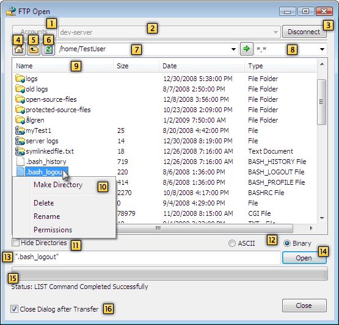Viewport: 339px width, 325px height.
Task: Click the size value 719
Action: pos(123,162)
